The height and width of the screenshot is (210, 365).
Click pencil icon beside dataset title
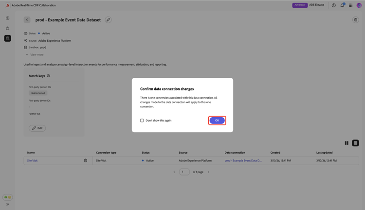[x=108, y=20]
